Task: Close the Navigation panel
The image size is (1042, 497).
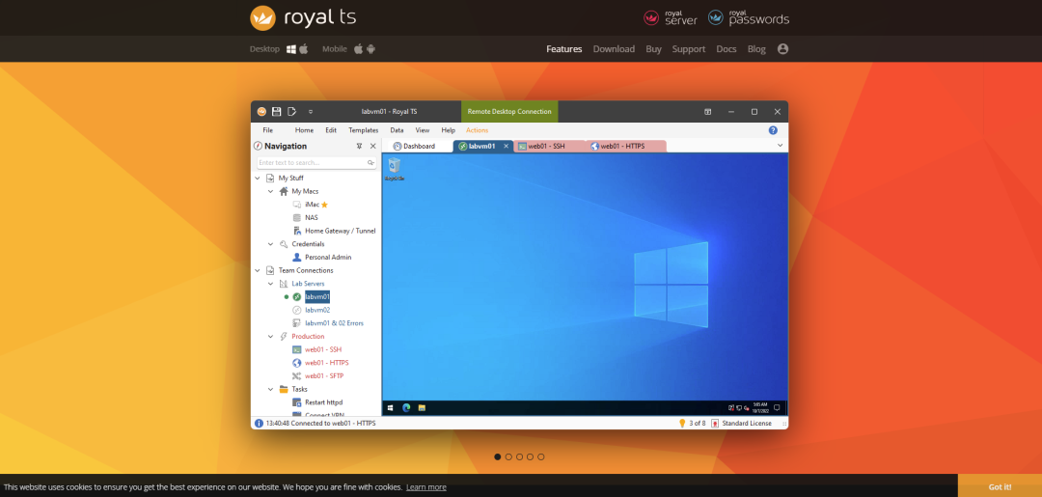Action: tap(372, 146)
